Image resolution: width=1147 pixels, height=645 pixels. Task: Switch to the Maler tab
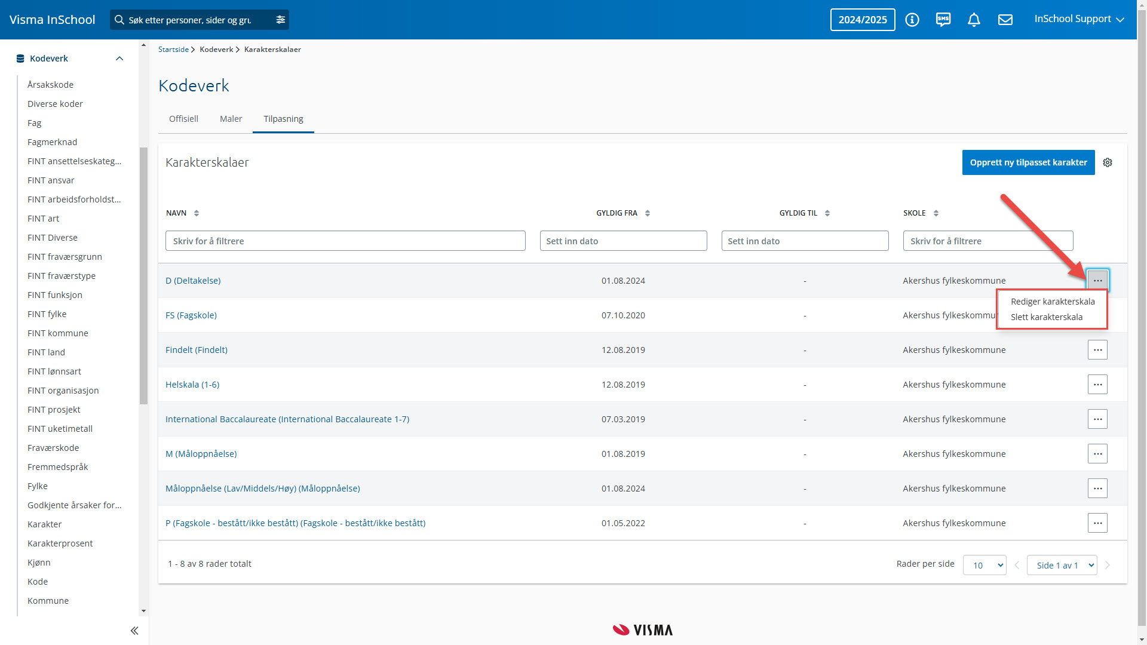pyautogui.click(x=231, y=119)
